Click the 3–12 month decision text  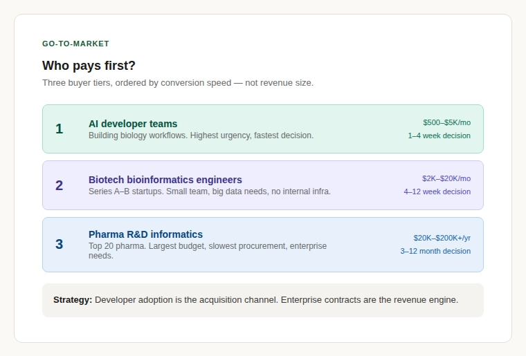435,251
